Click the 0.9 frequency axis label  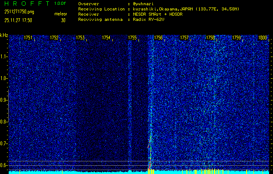3,100
